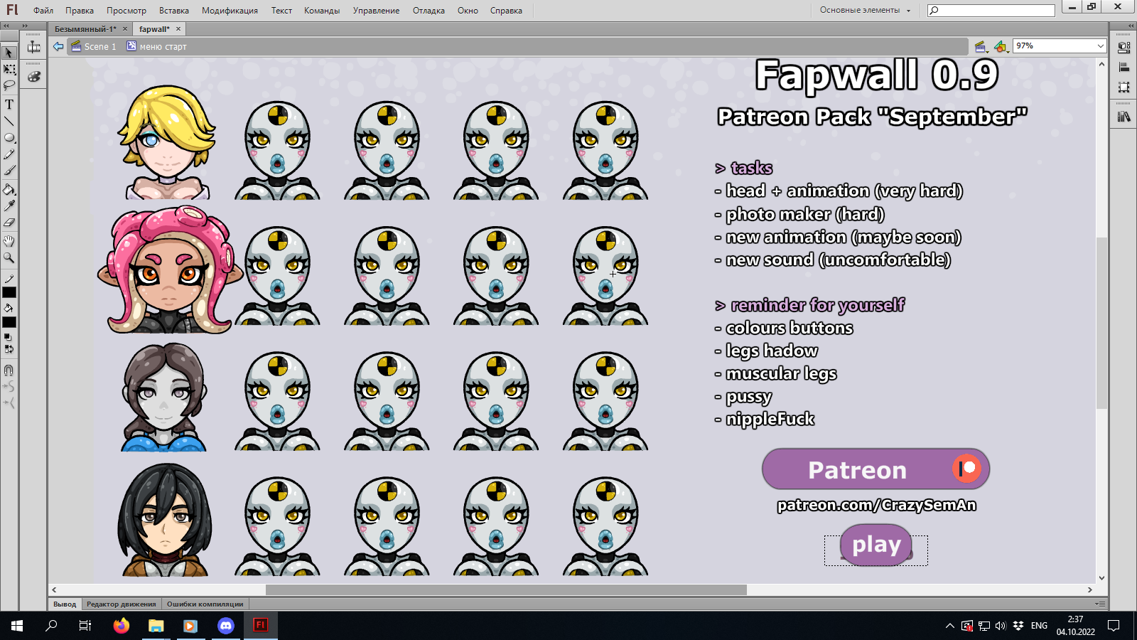The width and height of the screenshot is (1137, 640).
Task: Select the Hand tool
Action: [x=9, y=241]
